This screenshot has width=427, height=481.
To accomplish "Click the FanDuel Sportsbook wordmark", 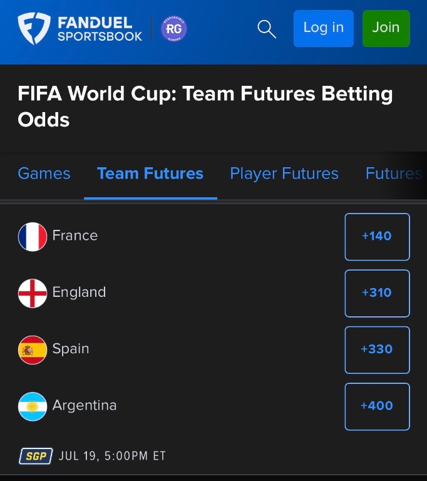I will pyautogui.click(x=100, y=29).
